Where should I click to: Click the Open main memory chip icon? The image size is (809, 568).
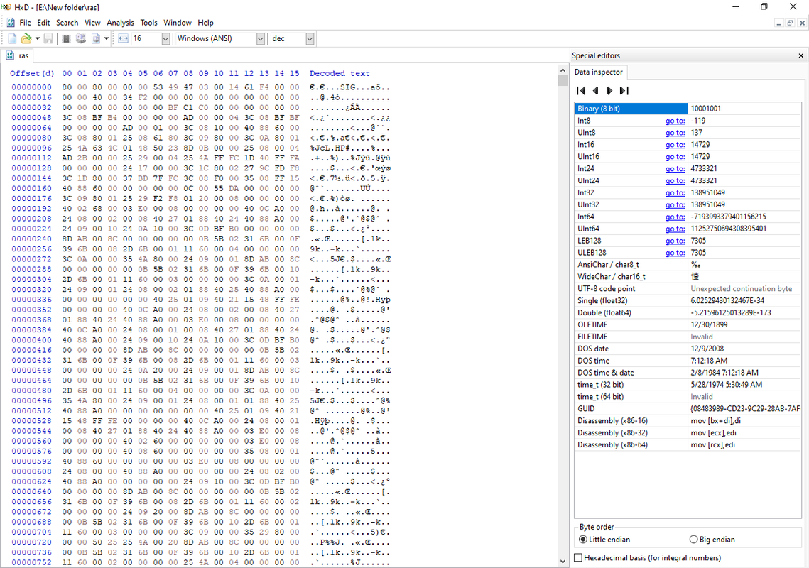pos(66,38)
